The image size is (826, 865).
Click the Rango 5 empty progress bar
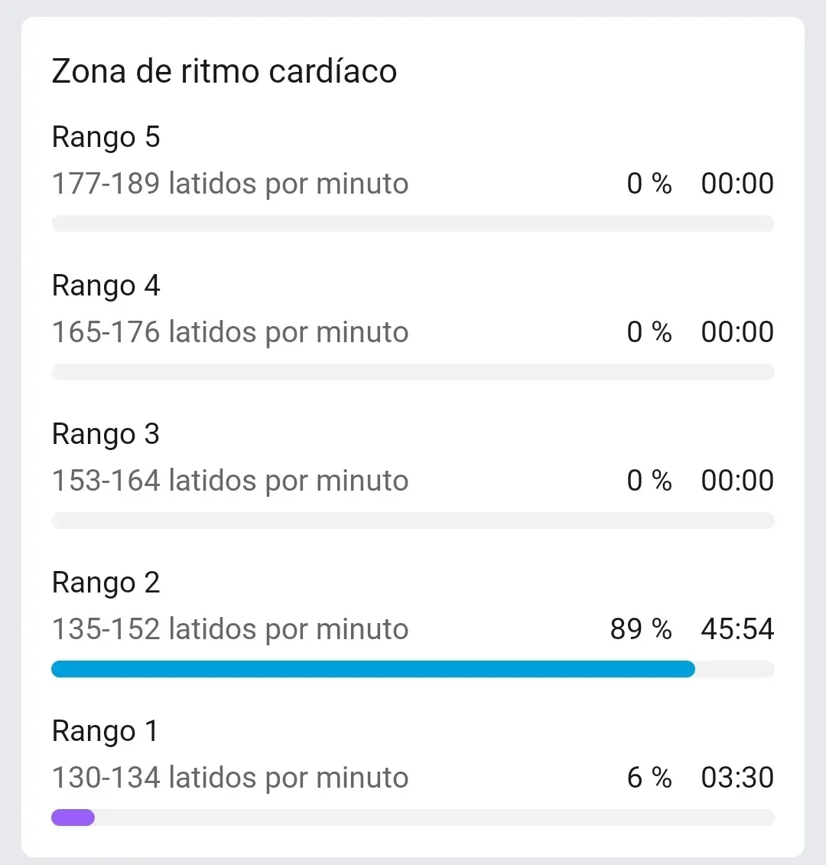(x=413, y=224)
